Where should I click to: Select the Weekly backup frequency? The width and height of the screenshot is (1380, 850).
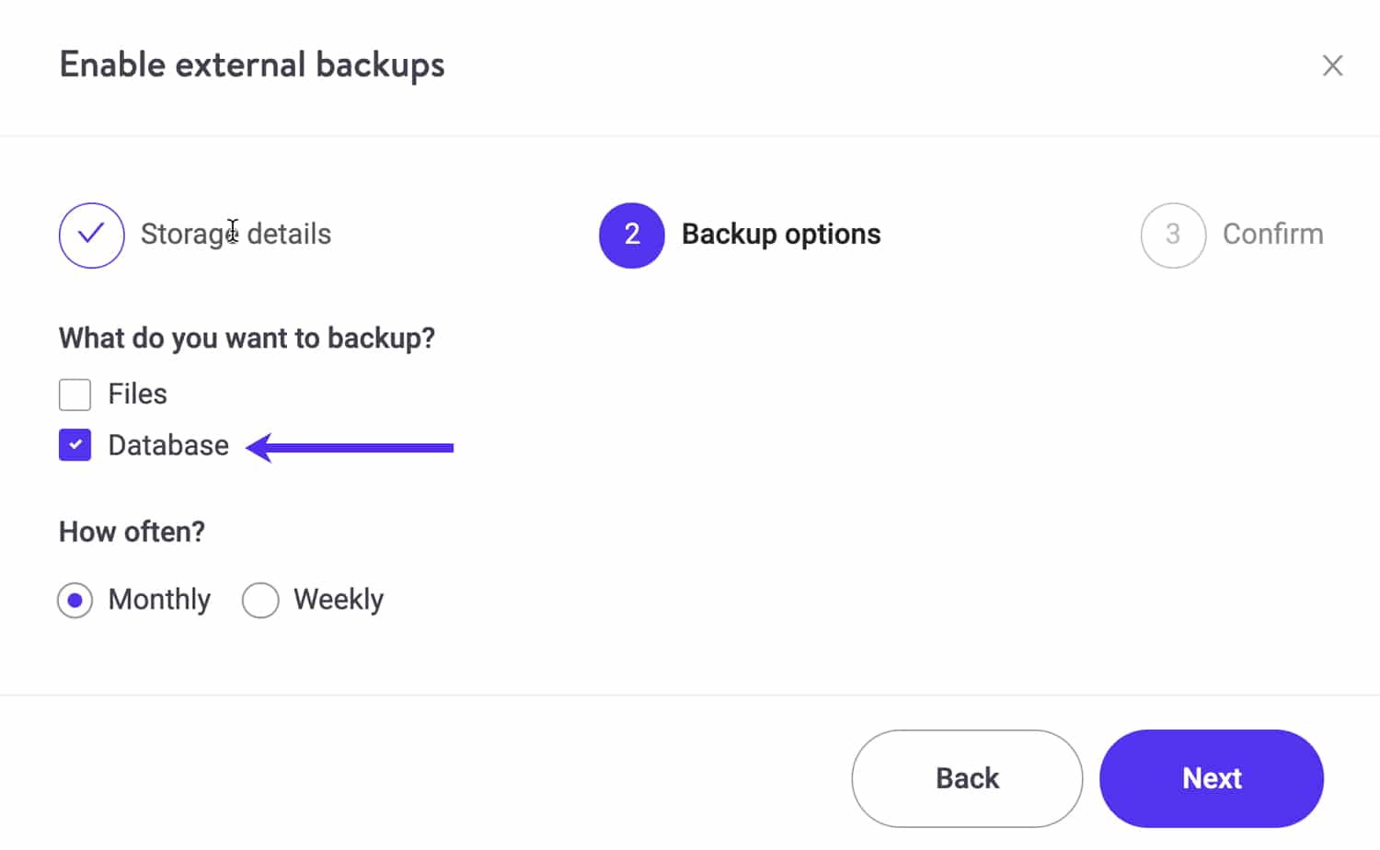tap(260, 600)
